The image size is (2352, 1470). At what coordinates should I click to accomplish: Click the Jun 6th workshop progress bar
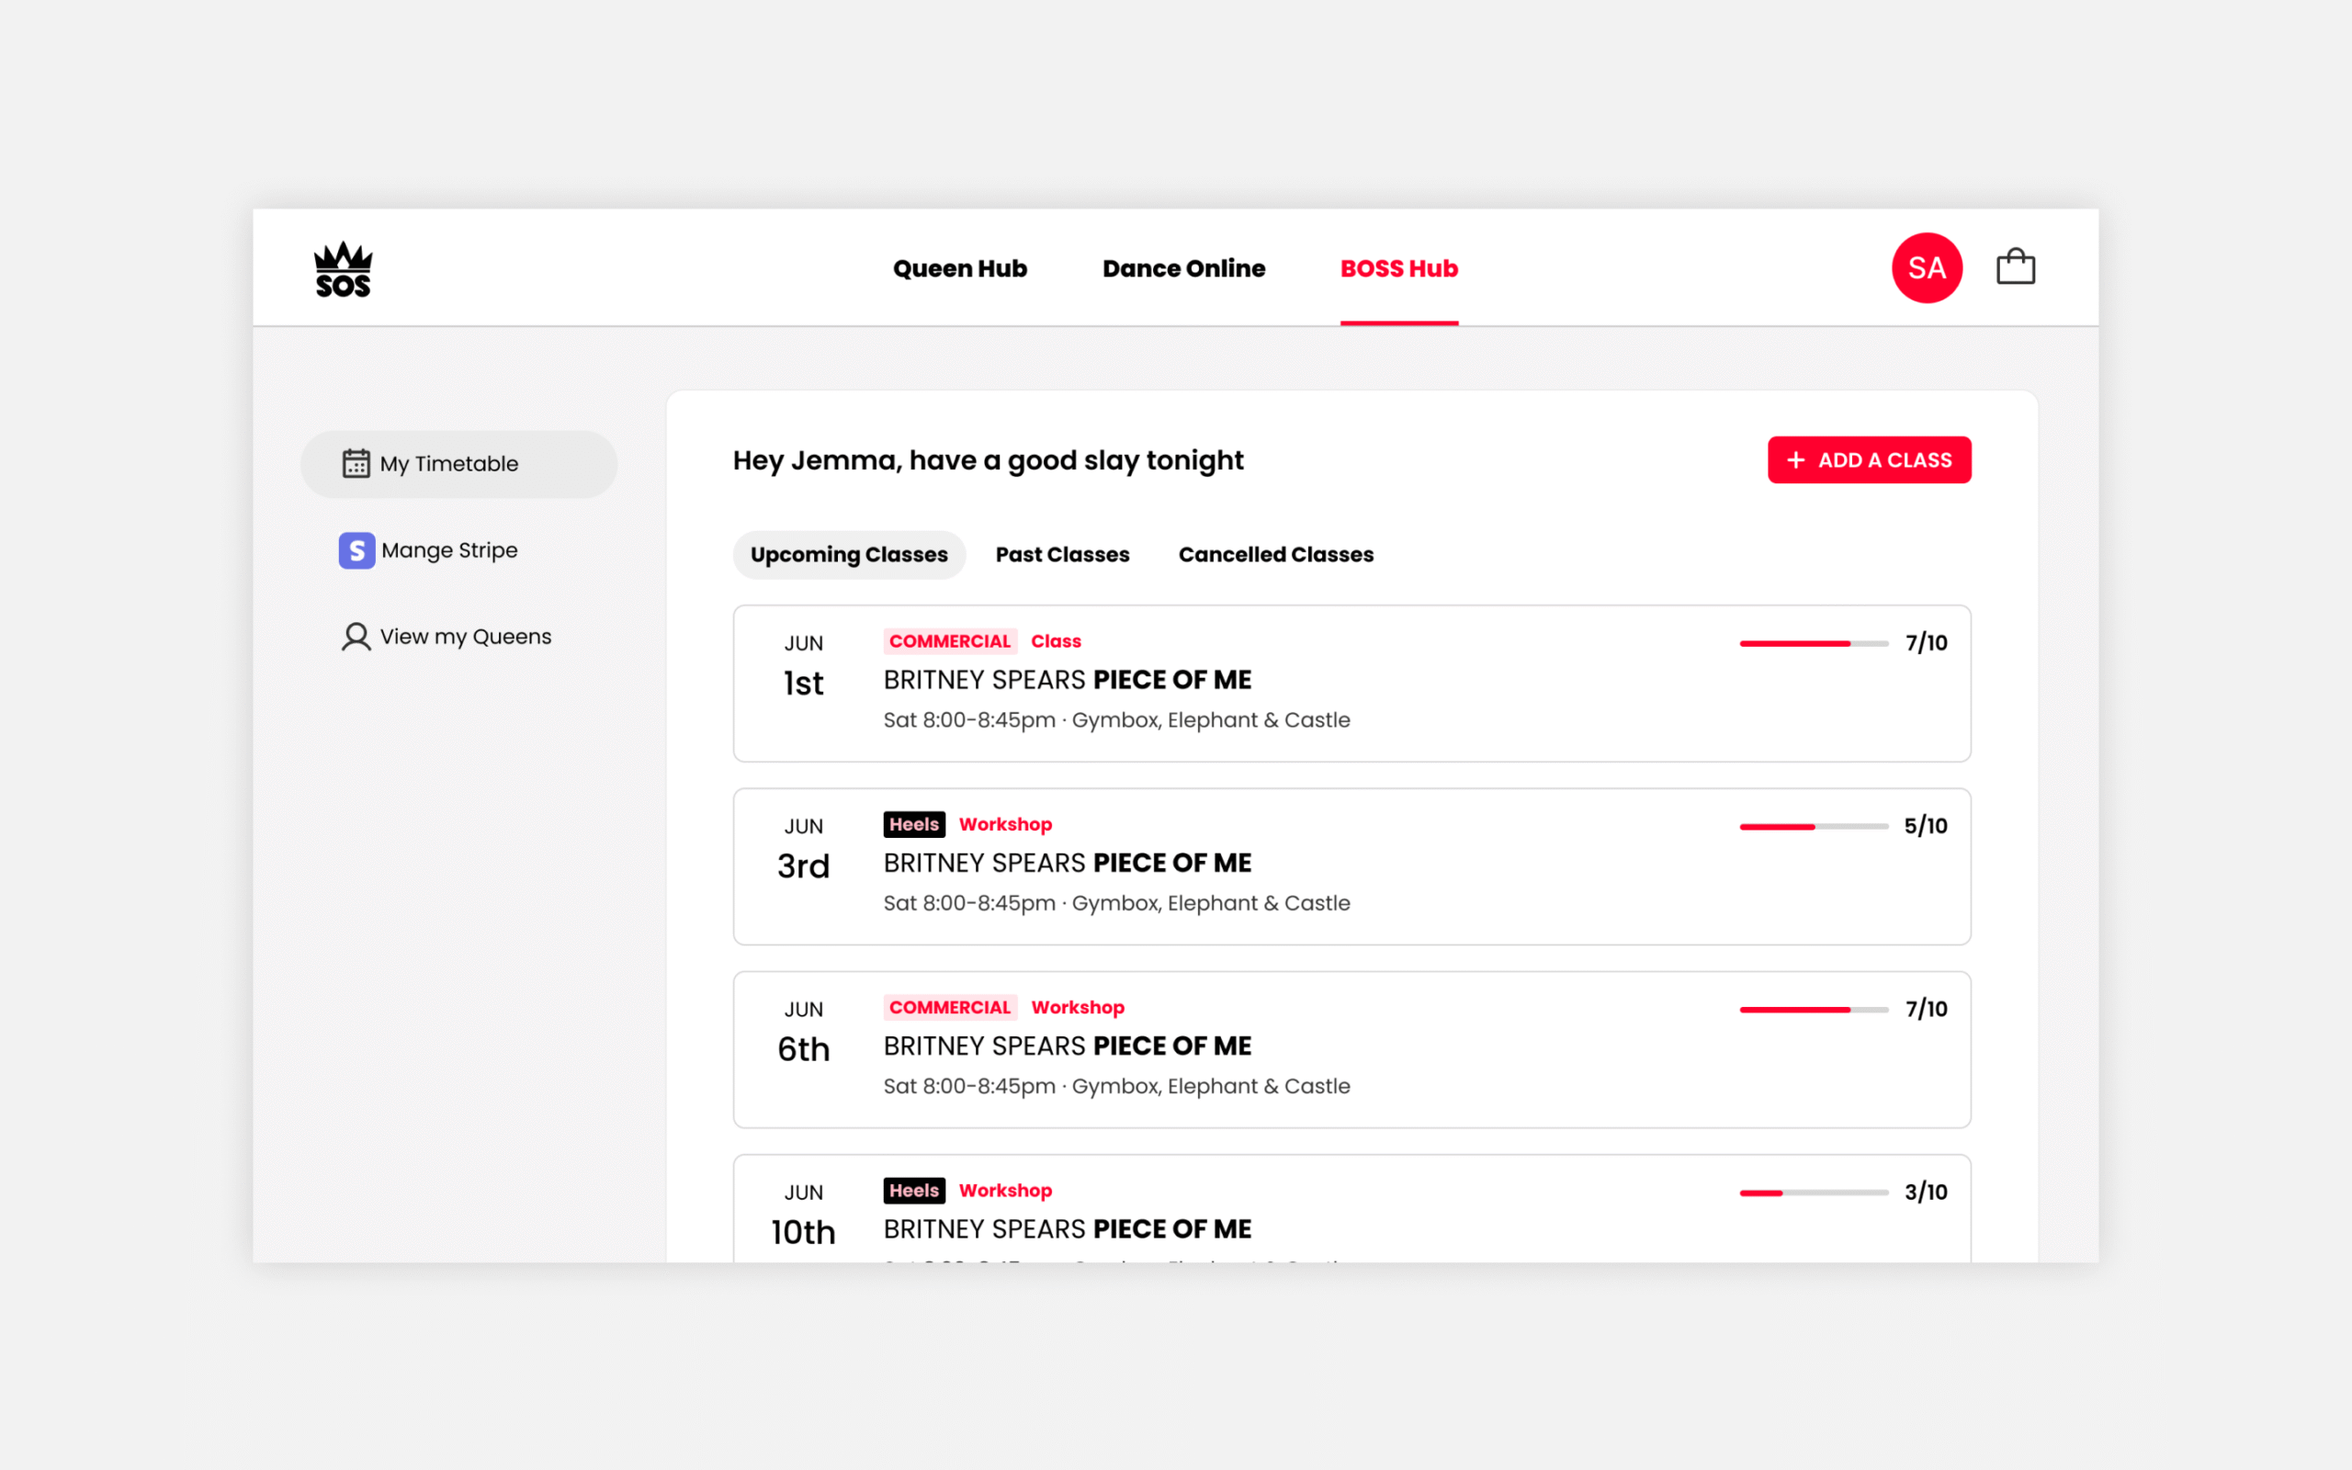[x=1814, y=1009]
